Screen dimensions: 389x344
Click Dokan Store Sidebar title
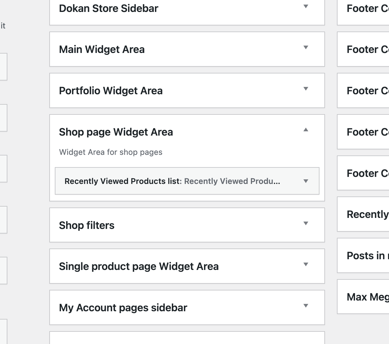pyautogui.click(x=108, y=9)
